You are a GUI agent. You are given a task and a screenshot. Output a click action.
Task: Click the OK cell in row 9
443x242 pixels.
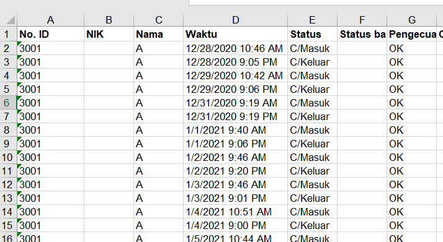[411, 144]
